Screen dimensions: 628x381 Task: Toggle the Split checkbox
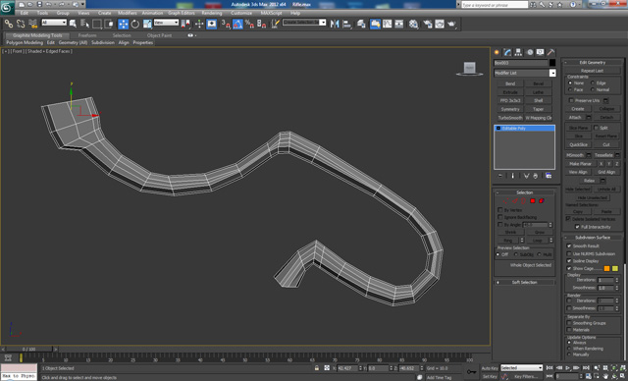596,128
